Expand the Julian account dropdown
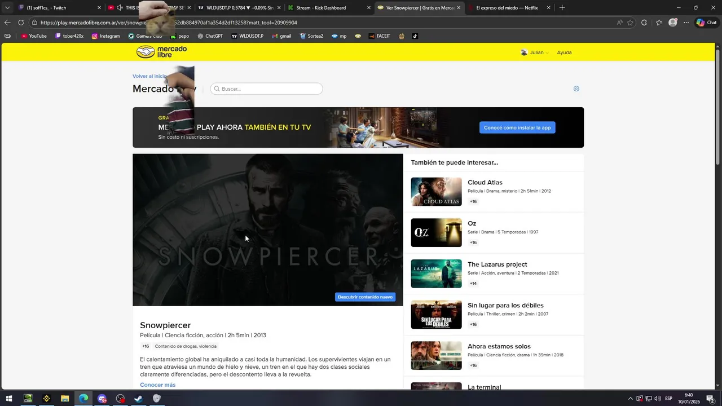The height and width of the screenshot is (406, 722). [535, 52]
